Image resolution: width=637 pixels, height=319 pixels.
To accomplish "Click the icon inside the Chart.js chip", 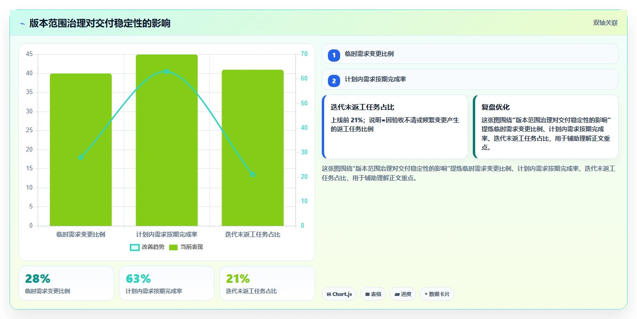I will (x=329, y=295).
